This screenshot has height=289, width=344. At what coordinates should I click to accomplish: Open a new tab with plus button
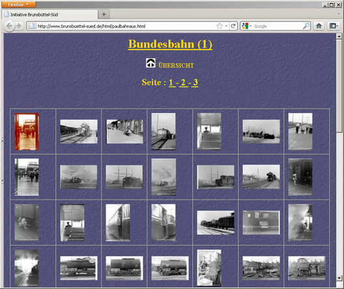click(x=104, y=14)
